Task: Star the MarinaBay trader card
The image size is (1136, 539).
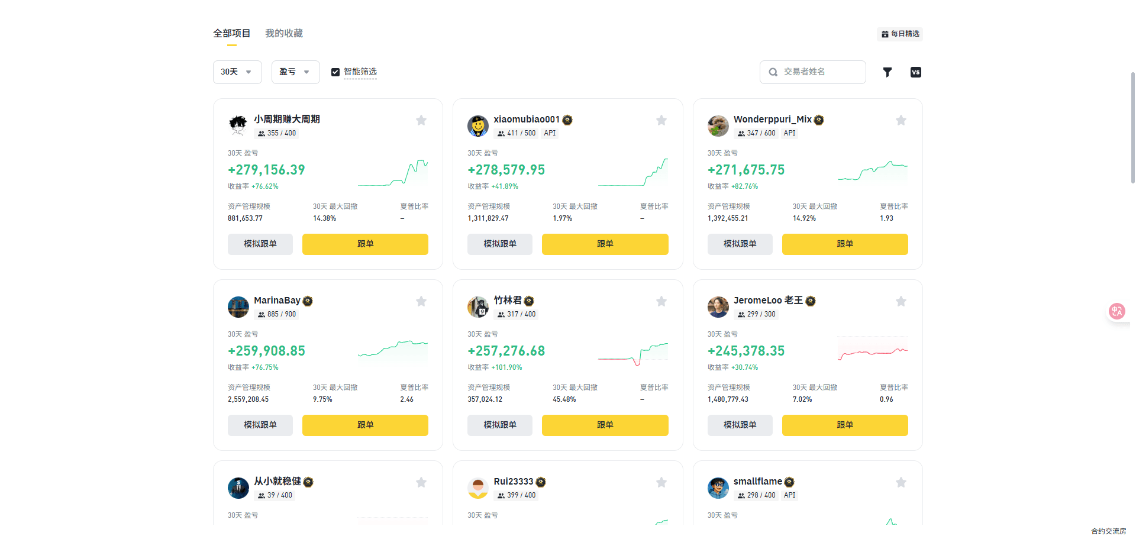Action: [x=421, y=301]
